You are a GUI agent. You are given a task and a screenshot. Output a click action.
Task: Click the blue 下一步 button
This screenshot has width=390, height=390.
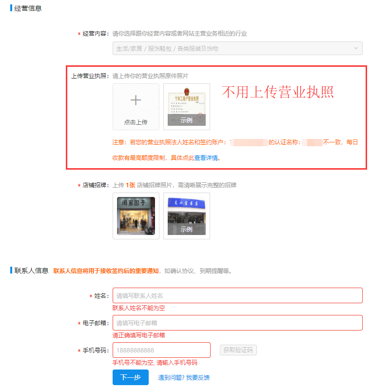point(130,377)
